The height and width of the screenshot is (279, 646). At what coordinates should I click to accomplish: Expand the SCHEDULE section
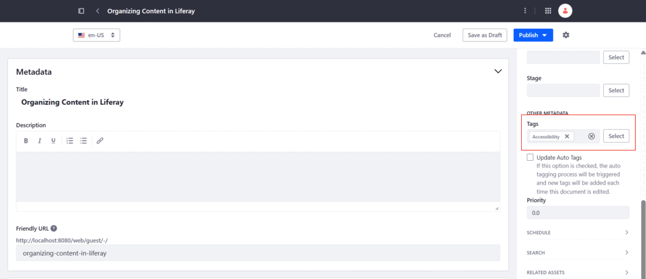coord(578,233)
